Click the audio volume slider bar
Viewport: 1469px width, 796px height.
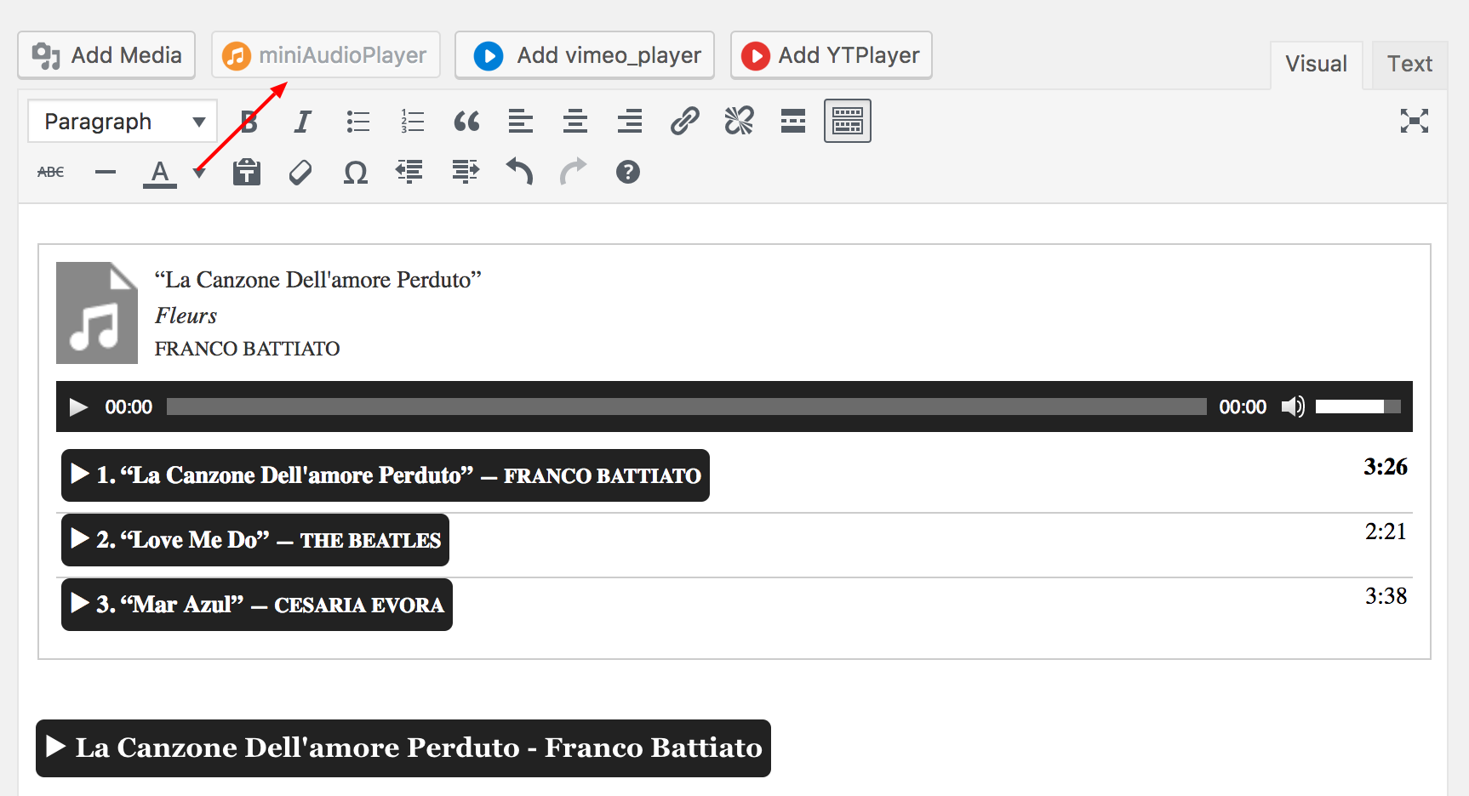tap(1357, 407)
